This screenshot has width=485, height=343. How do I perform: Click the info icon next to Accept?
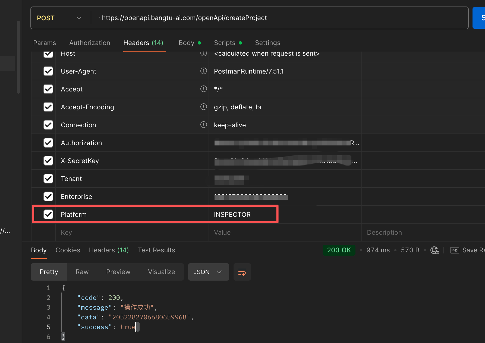click(203, 89)
